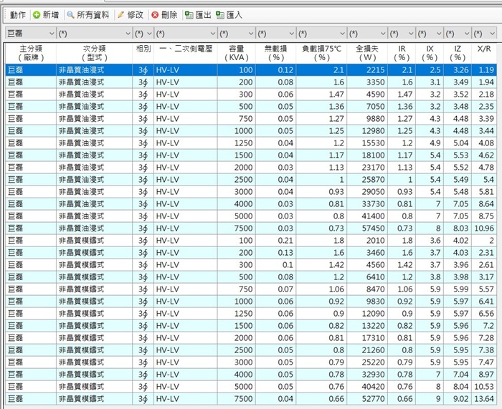The height and width of the screenshot is (409, 502).
Task: Click the 匯入 label
Action: [235, 15]
